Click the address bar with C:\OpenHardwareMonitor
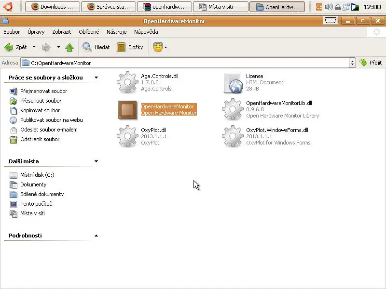Viewport: 386px width, 289px height. pyautogui.click(x=185, y=63)
